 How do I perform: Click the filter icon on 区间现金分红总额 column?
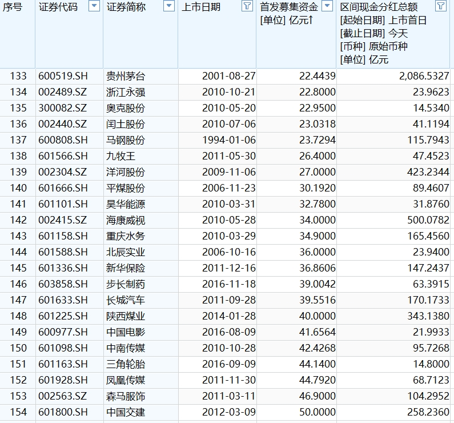(440, 7)
